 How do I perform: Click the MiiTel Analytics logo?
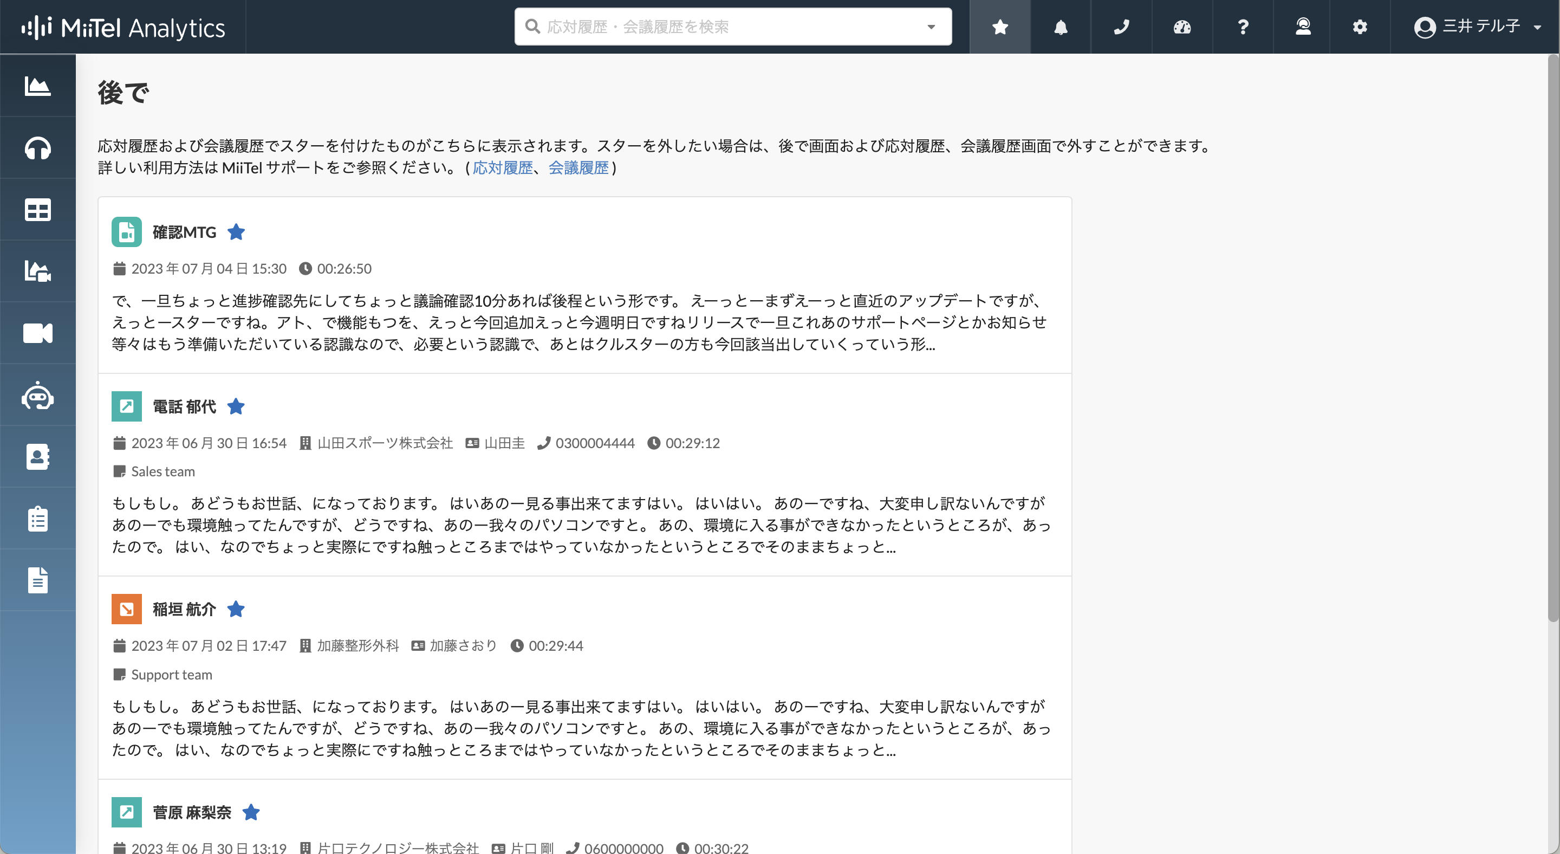[x=123, y=27]
